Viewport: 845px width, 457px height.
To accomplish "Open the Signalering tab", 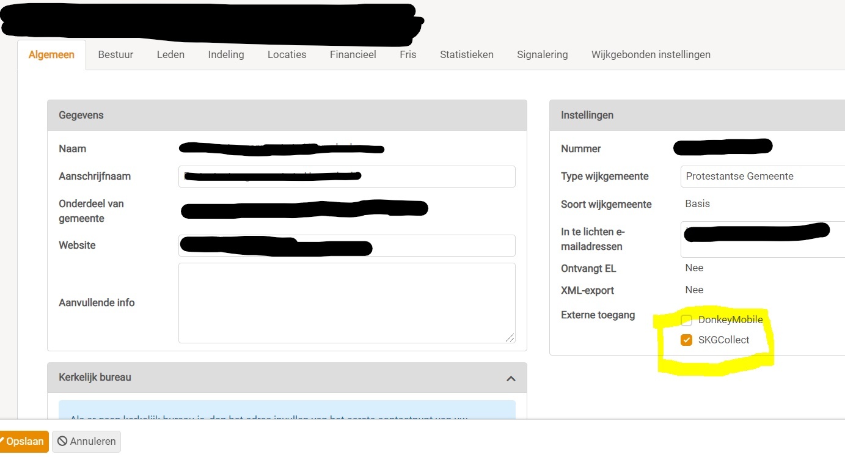I will pyautogui.click(x=542, y=54).
